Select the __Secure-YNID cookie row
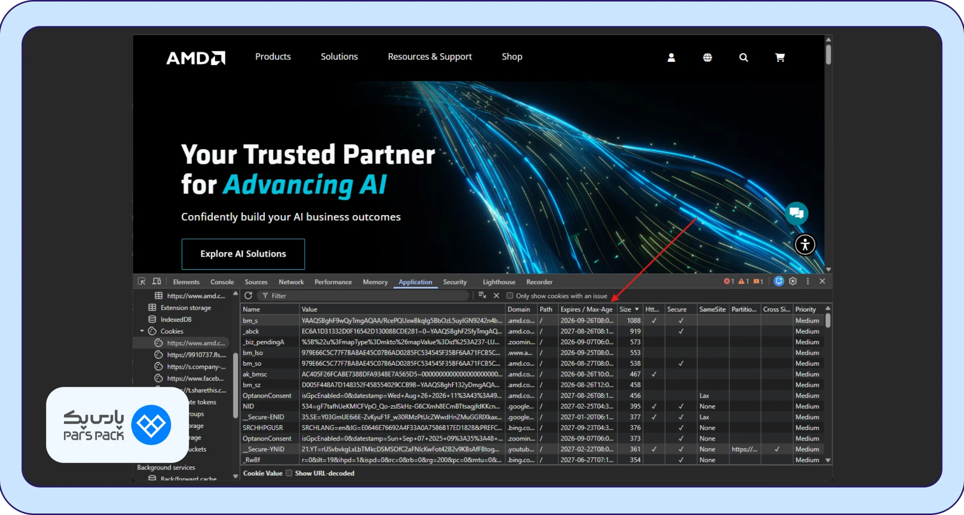 532,449
